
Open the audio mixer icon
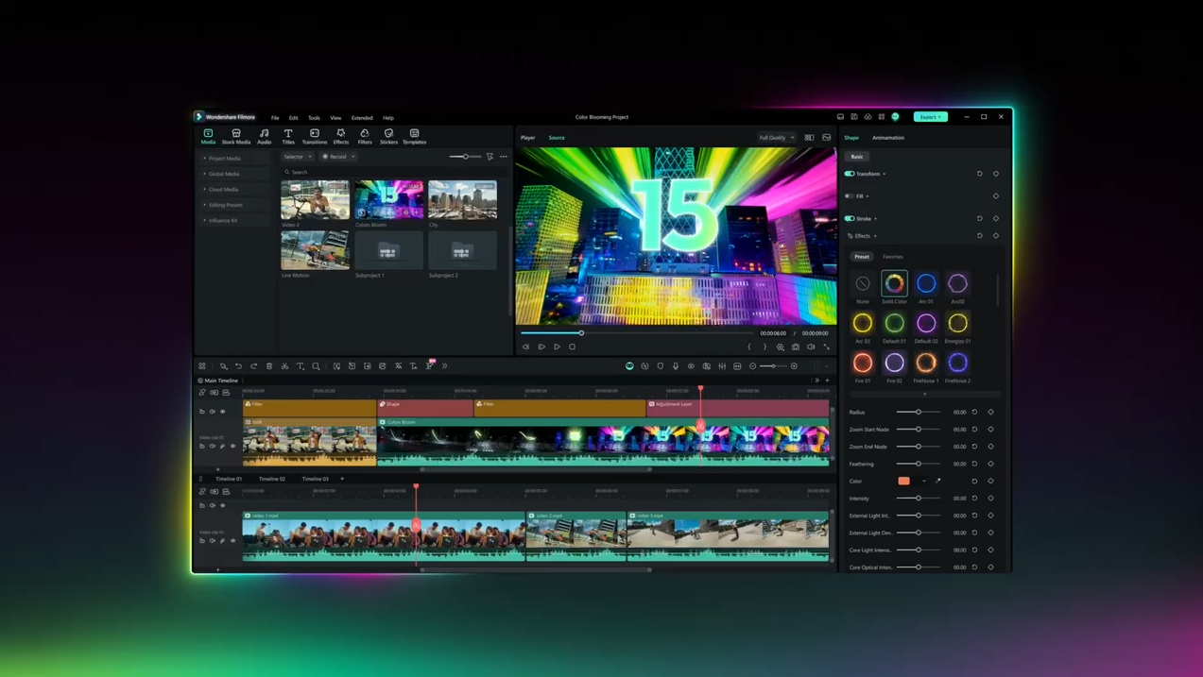pyautogui.click(x=722, y=366)
